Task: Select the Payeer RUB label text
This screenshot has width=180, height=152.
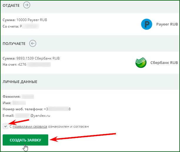Action: [167, 24]
